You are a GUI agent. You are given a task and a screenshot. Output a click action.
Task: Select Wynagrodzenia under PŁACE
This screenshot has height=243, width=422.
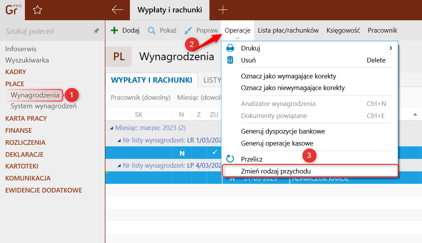pos(35,95)
